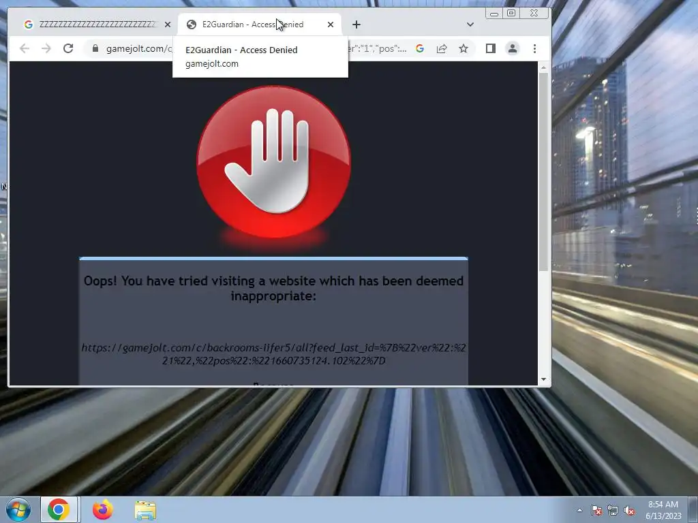This screenshot has height=523, width=698.
Task: Close the E2Guardian Access Denied tab
Action: [331, 25]
